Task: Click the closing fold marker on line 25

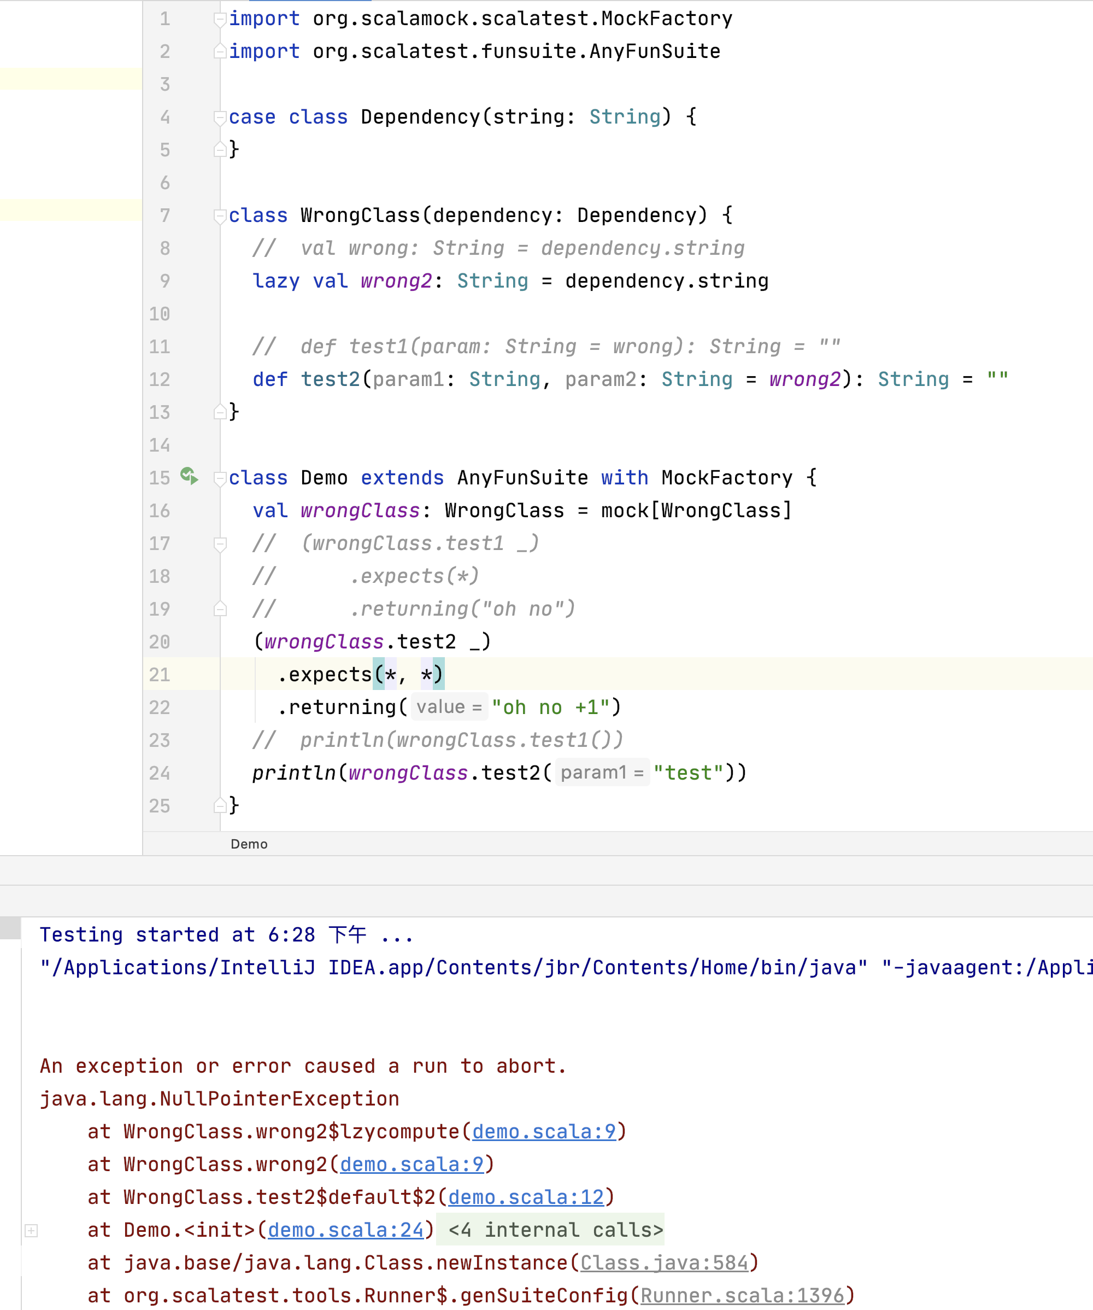Action: click(220, 805)
